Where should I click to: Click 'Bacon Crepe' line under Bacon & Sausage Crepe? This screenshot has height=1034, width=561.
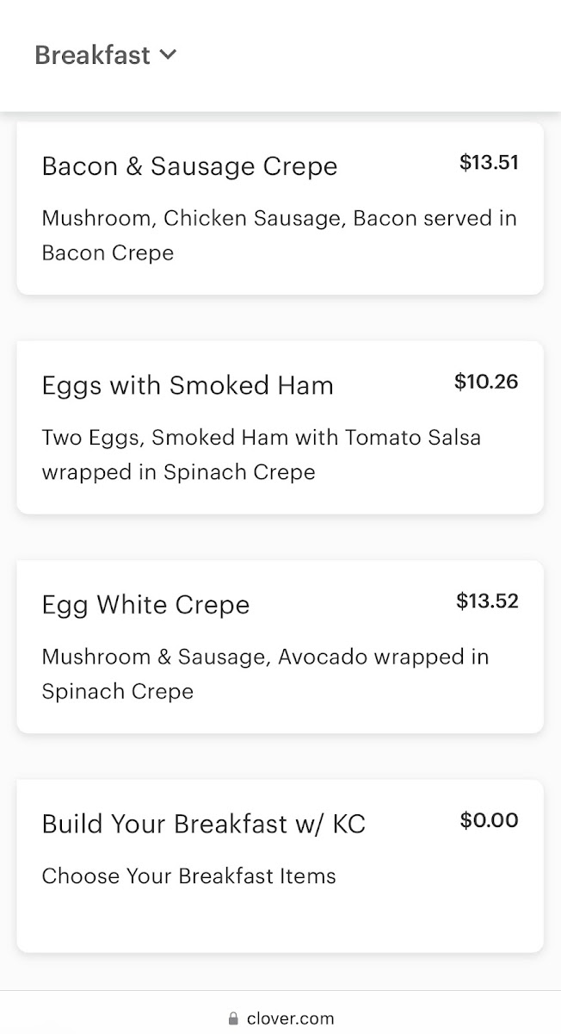point(108,252)
